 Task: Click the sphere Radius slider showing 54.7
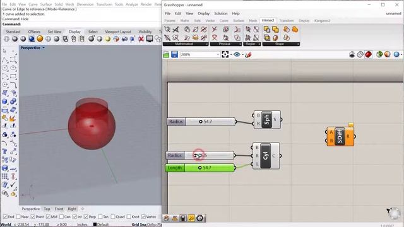201,122
